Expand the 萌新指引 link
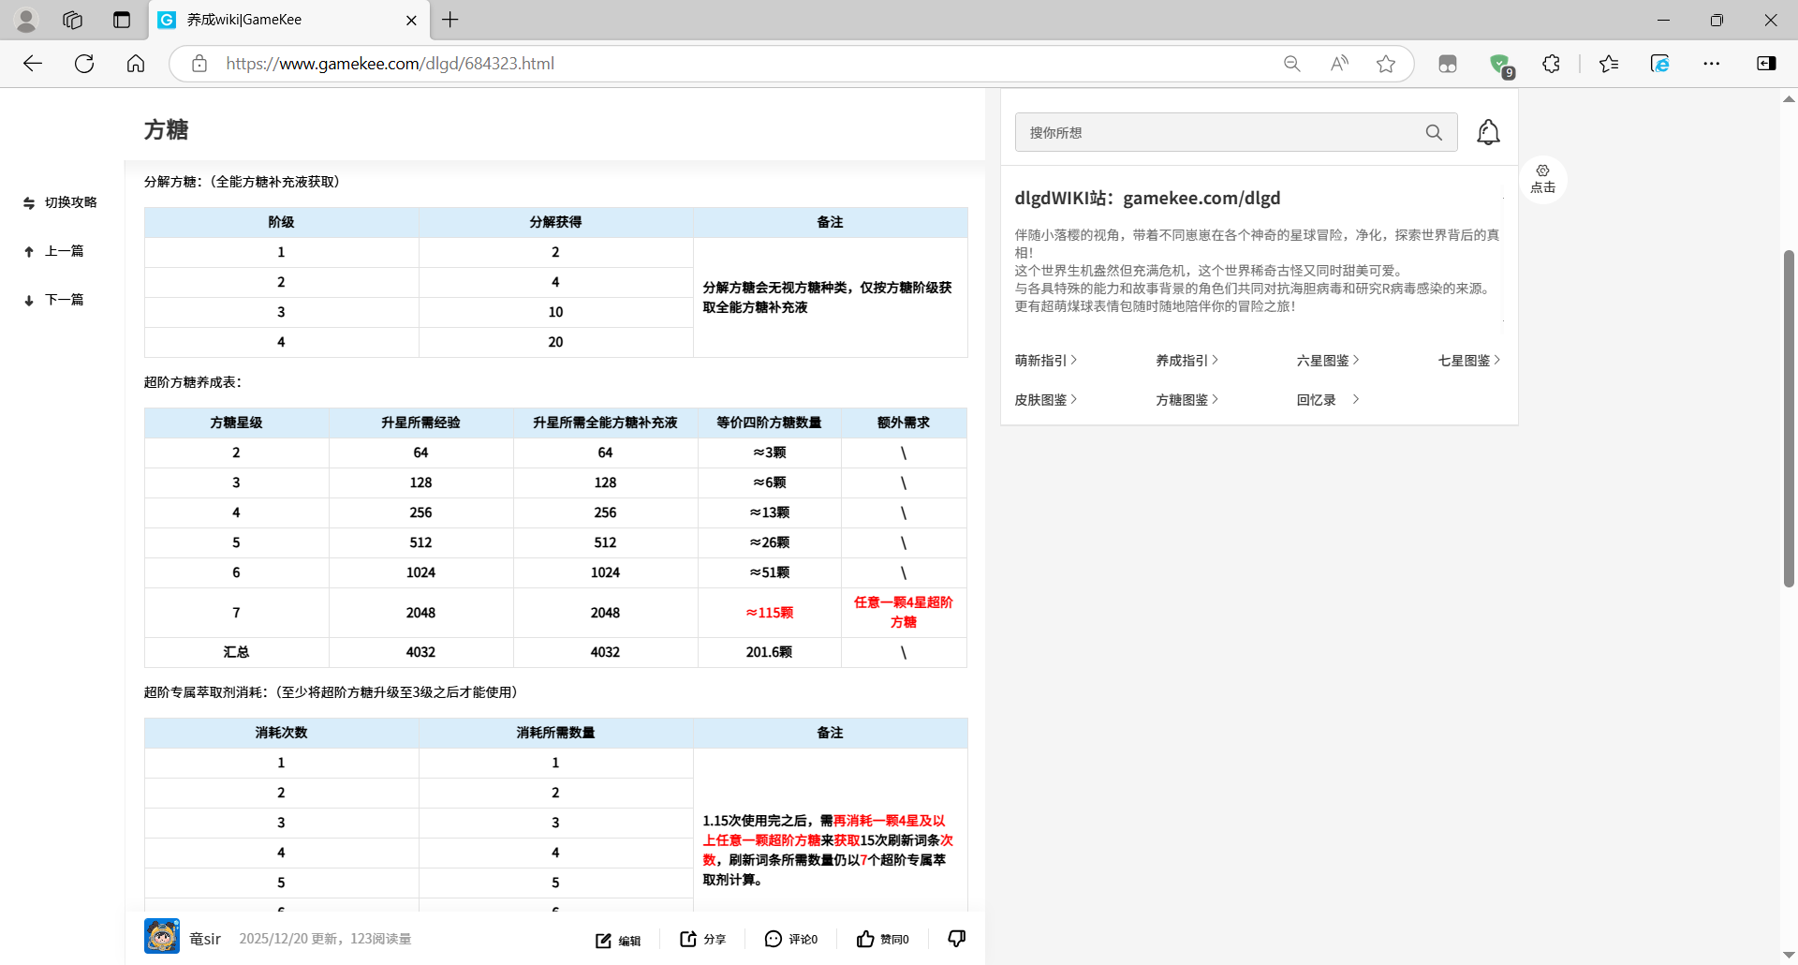Screen dimensions: 1798x965 click(1045, 361)
